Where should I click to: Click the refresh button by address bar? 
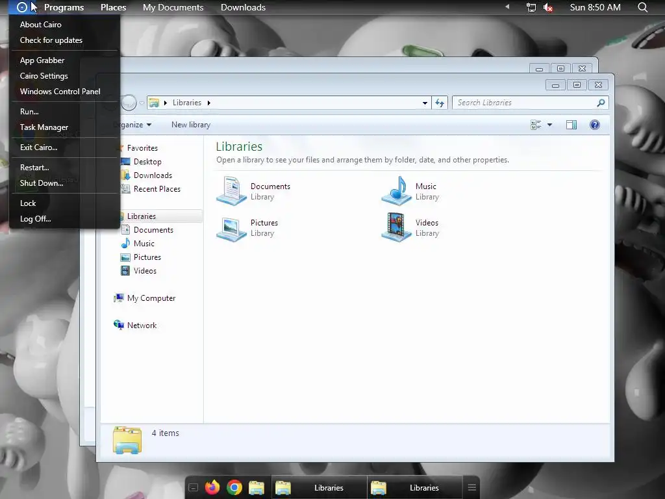click(x=440, y=103)
